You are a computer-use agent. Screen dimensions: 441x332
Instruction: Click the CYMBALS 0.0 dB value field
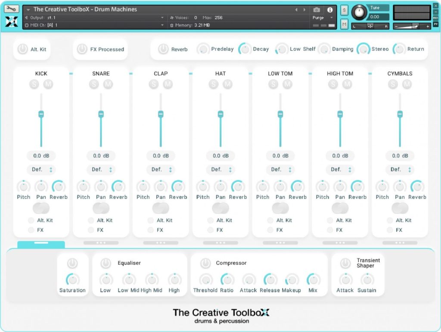(400, 155)
